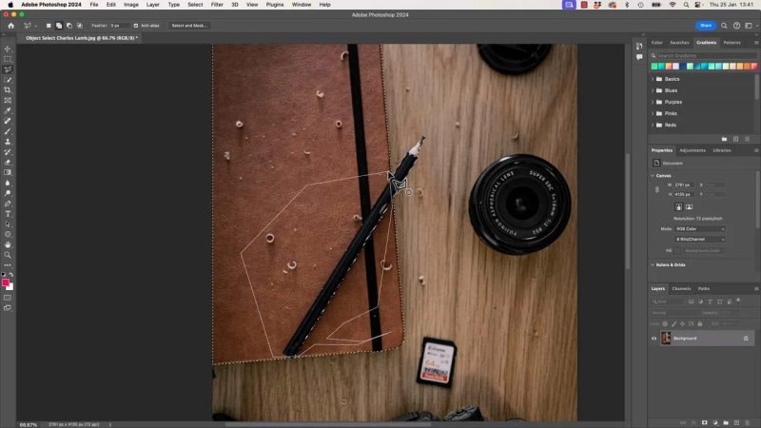Image resolution: width=761 pixels, height=428 pixels.
Task: Open the History panel icon
Action: pos(639,46)
